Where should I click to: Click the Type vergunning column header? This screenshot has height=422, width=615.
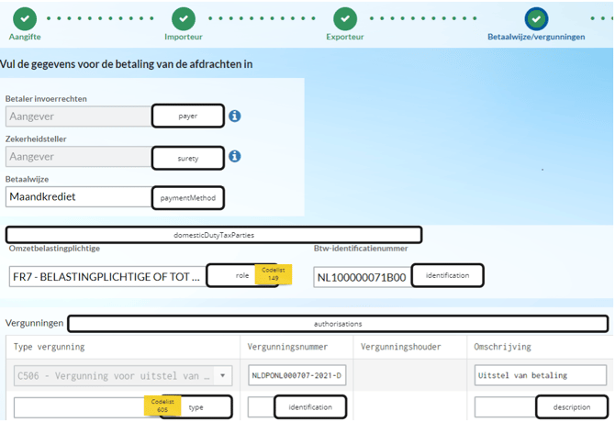tap(49, 347)
